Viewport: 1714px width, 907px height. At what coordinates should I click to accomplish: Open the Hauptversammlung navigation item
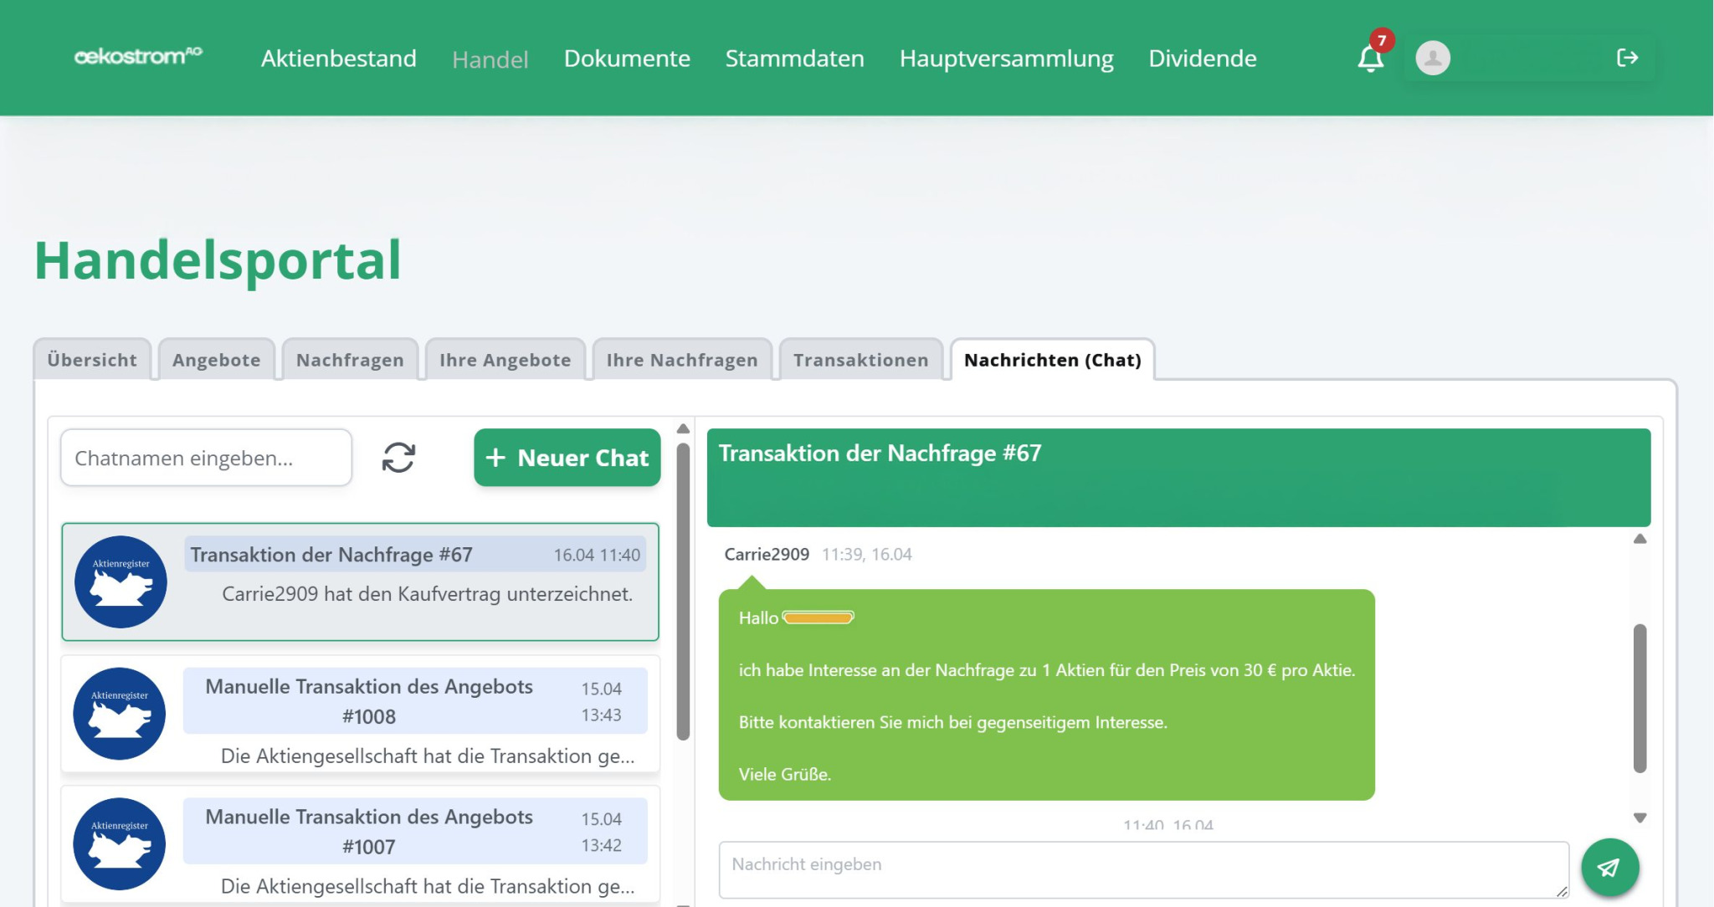tap(1006, 59)
